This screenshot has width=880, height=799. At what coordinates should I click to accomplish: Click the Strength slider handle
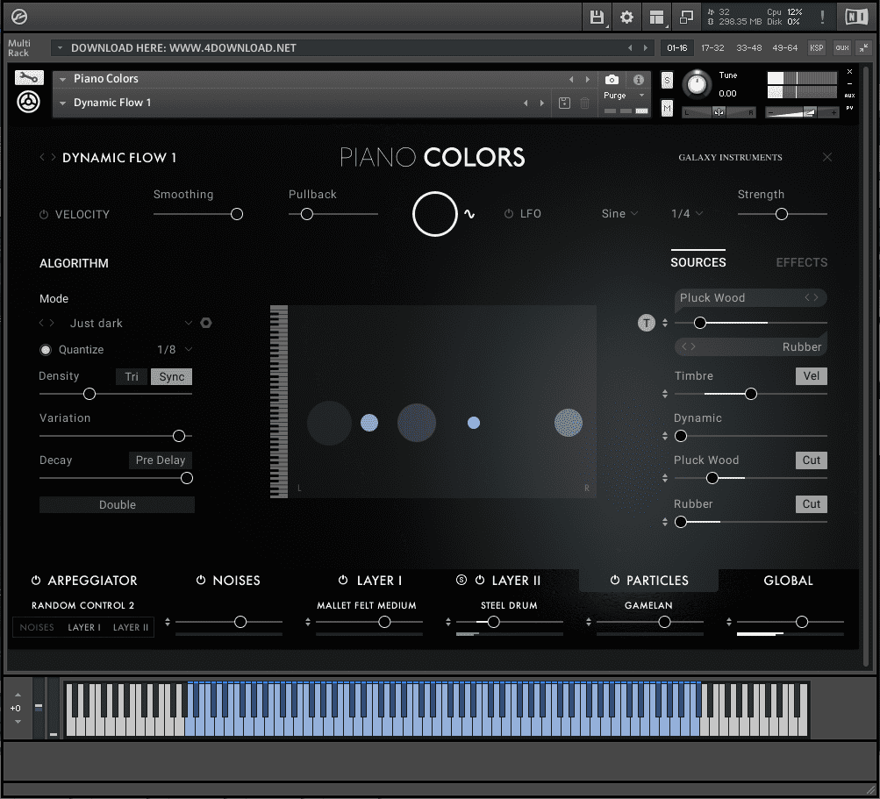(x=782, y=214)
